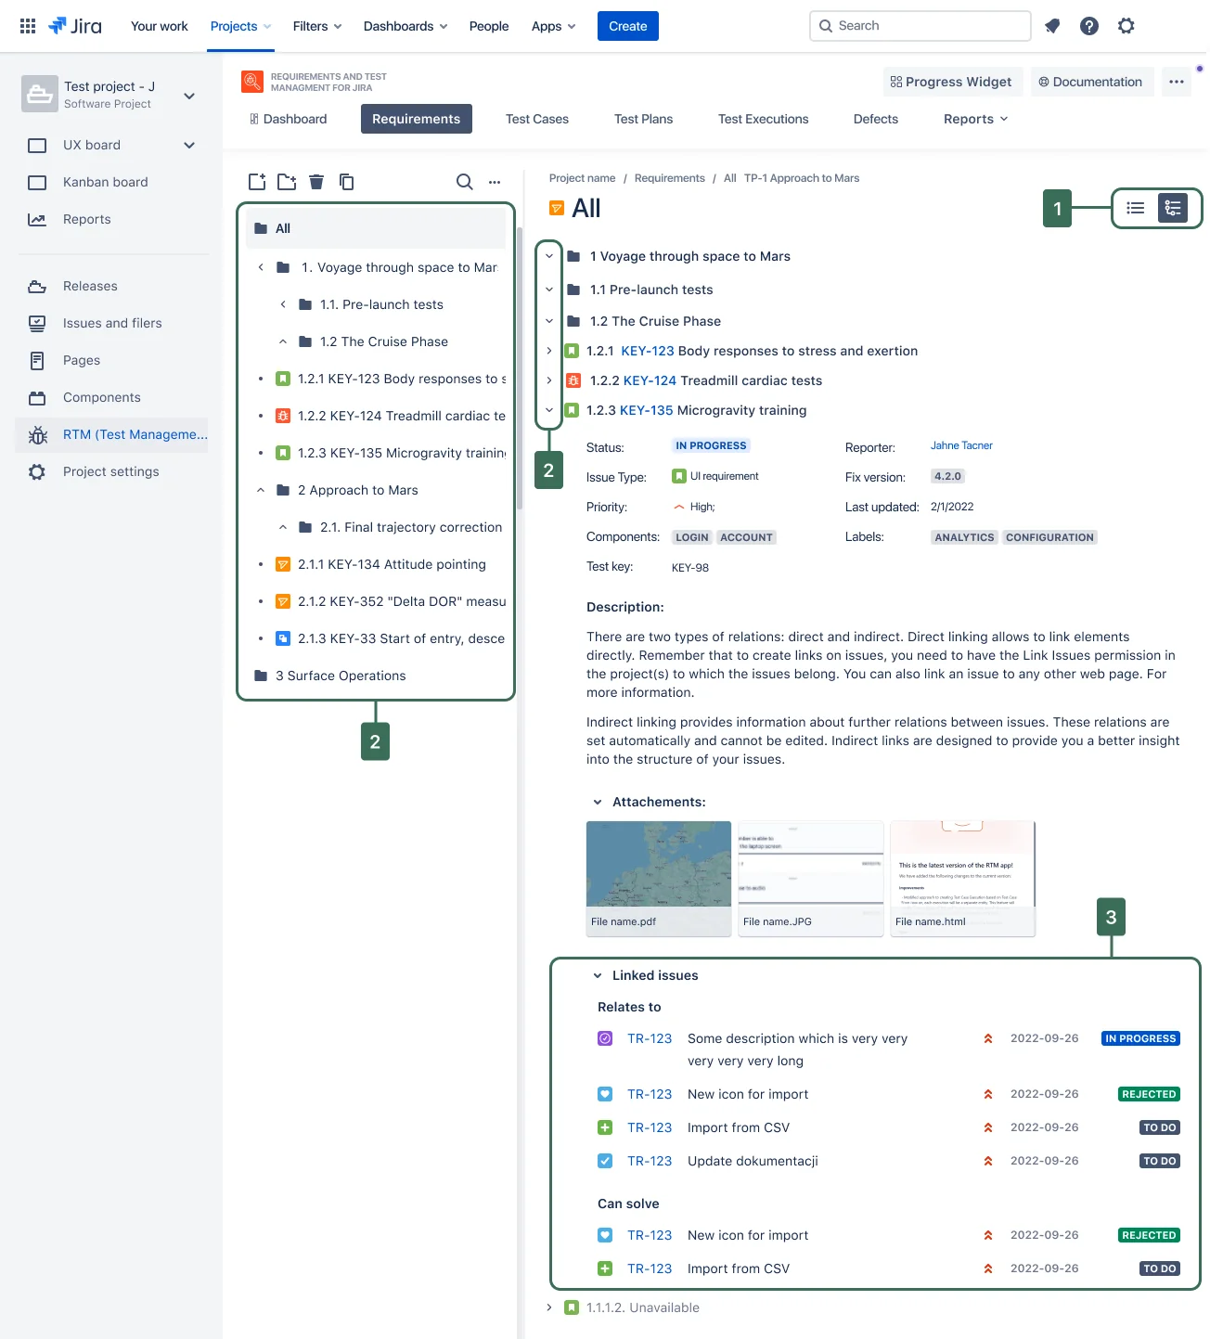Open the Test Plans tab

tap(643, 119)
